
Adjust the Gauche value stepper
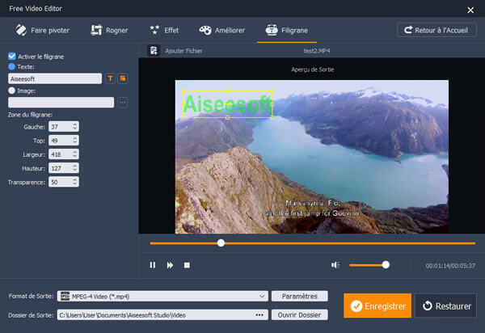click(x=75, y=126)
